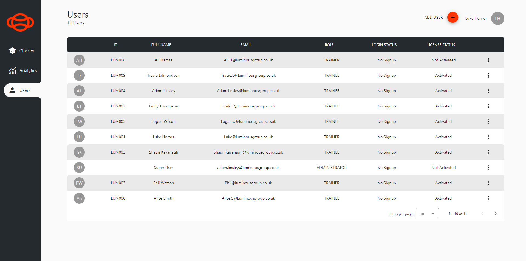
Task: Expand the items per page dropdown
Action: (x=427, y=214)
